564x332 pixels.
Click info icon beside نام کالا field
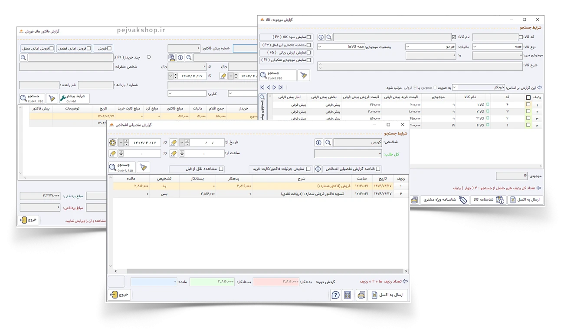(x=321, y=37)
